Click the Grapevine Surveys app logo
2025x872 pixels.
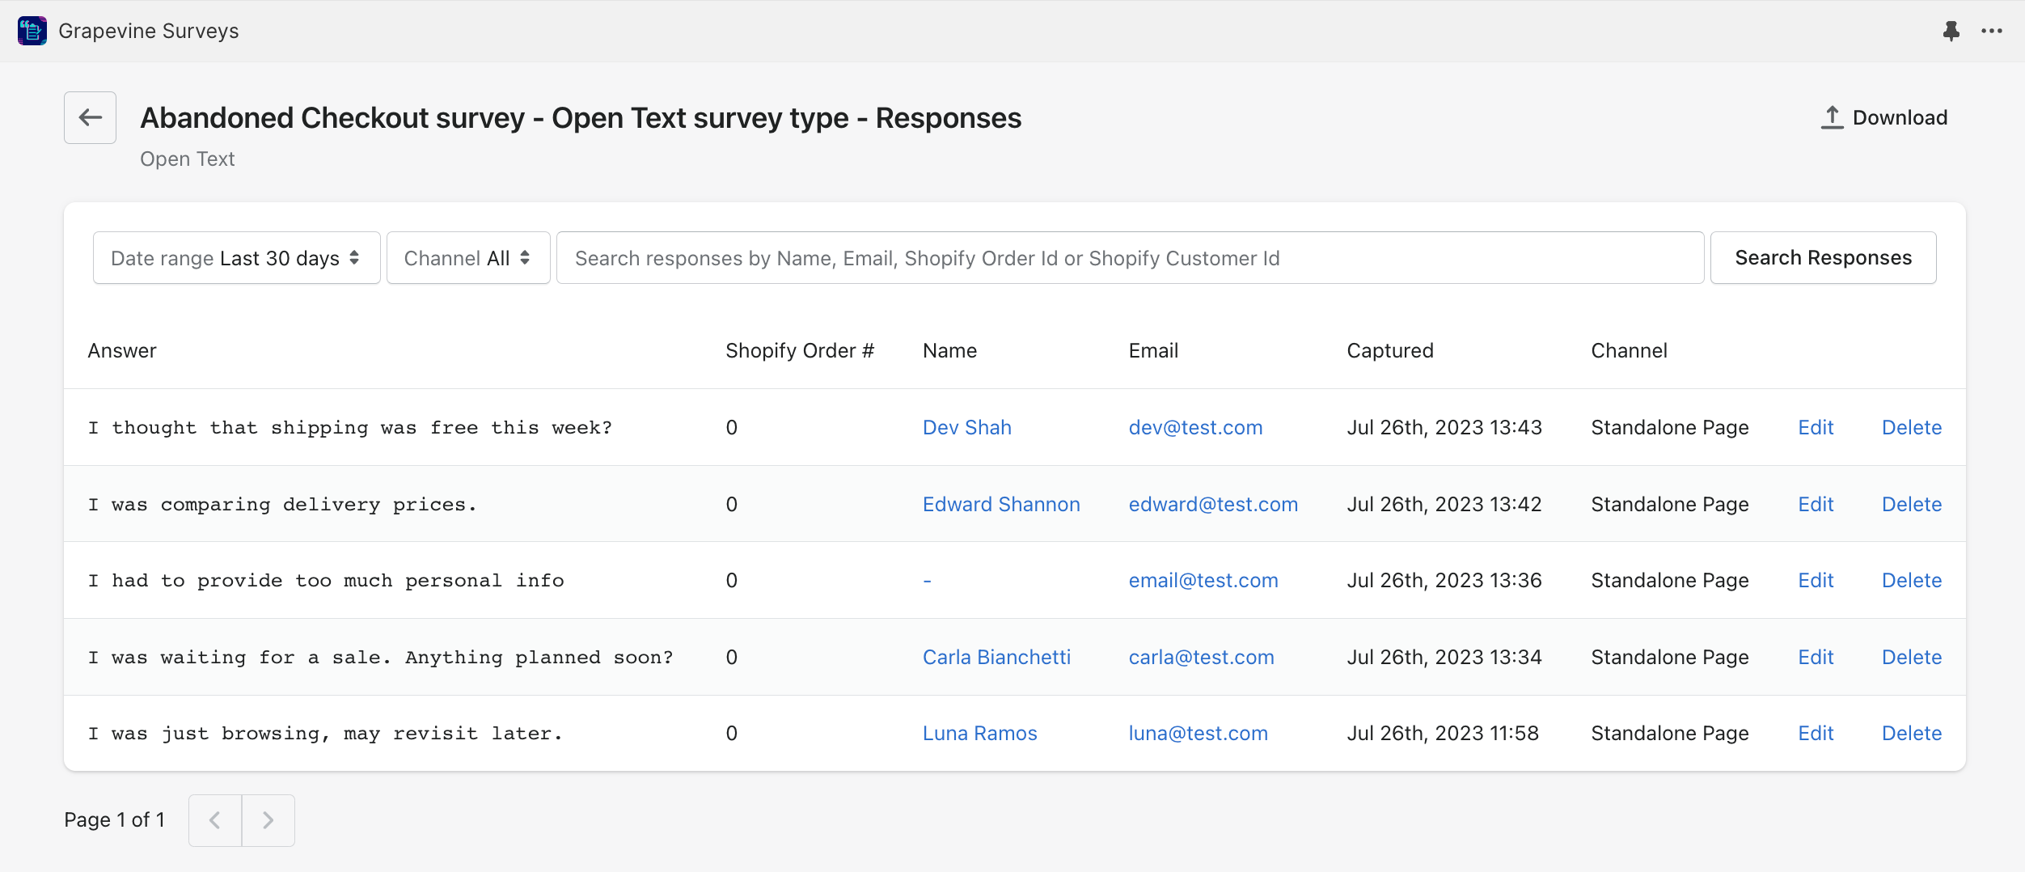coord(32,31)
